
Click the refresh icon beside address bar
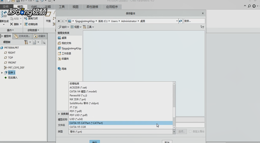coord(180,21)
